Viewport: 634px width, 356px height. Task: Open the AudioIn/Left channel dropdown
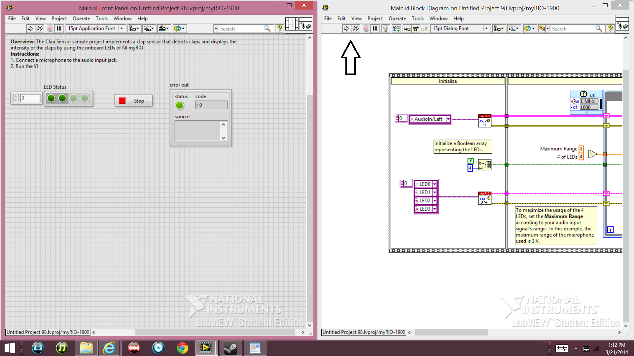448,119
